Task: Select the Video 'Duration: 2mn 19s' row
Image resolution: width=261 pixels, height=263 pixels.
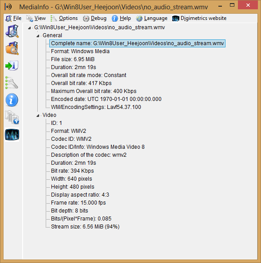Action: point(74,163)
